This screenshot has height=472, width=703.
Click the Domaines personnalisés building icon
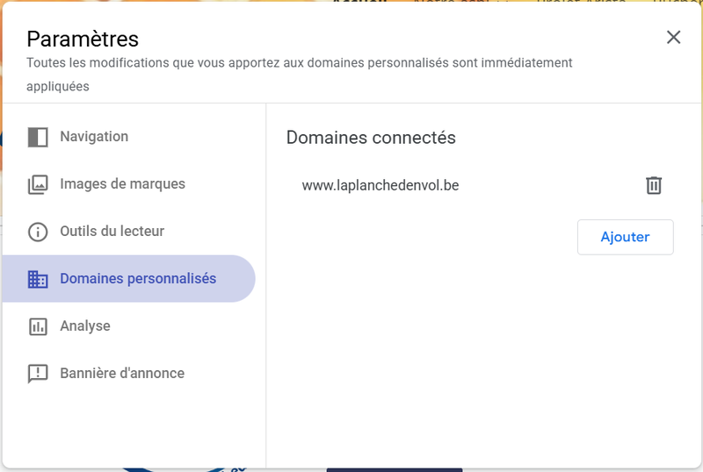pos(38,279)
